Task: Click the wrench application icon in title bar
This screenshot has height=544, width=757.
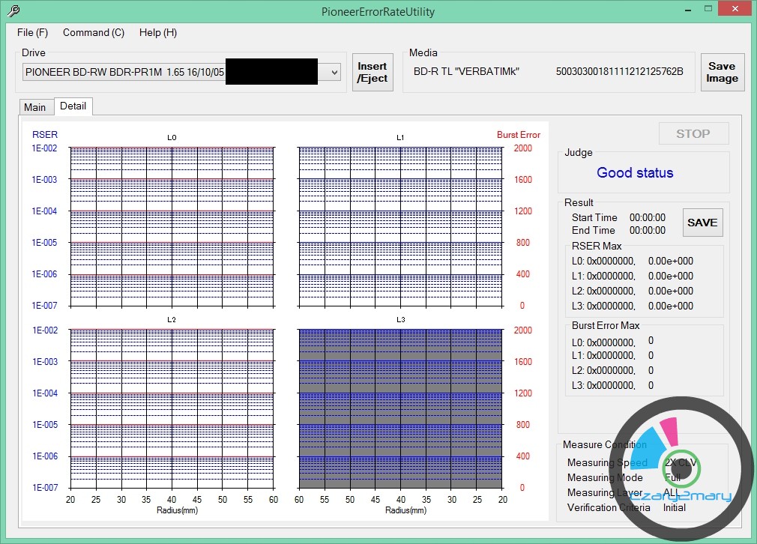Action: (x=13, y=11)
